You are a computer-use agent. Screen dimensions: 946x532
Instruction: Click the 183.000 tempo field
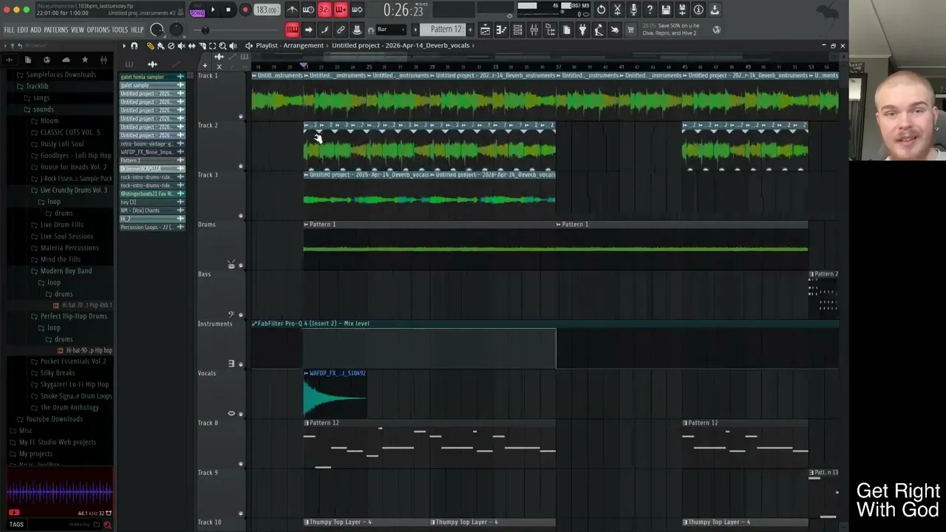266,10
